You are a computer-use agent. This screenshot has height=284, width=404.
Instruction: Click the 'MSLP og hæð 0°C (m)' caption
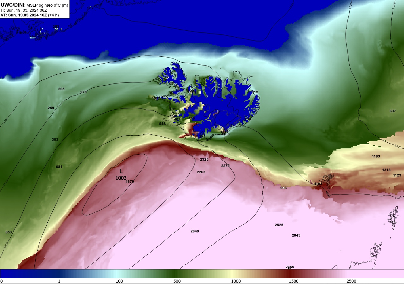(47, 5)
